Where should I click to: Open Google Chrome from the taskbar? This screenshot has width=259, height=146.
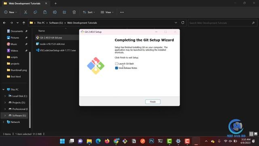tap(116, 141)
